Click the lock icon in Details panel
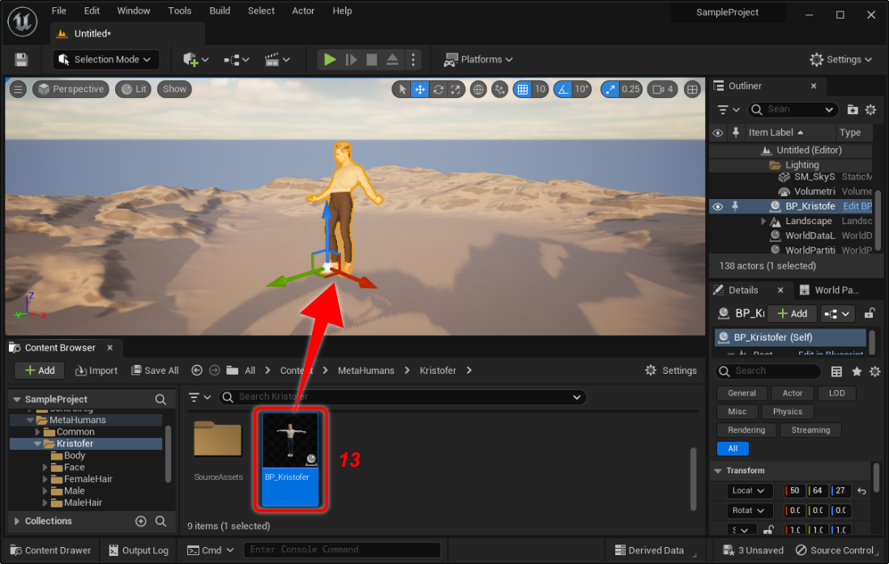Screen dimensions: 889x564 coord(870,313)
